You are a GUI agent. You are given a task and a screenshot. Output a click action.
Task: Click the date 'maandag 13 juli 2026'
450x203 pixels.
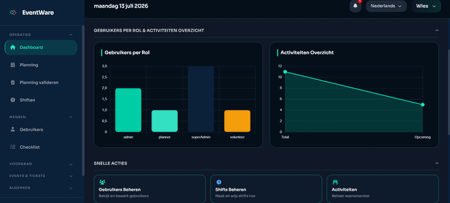[121, 6]
